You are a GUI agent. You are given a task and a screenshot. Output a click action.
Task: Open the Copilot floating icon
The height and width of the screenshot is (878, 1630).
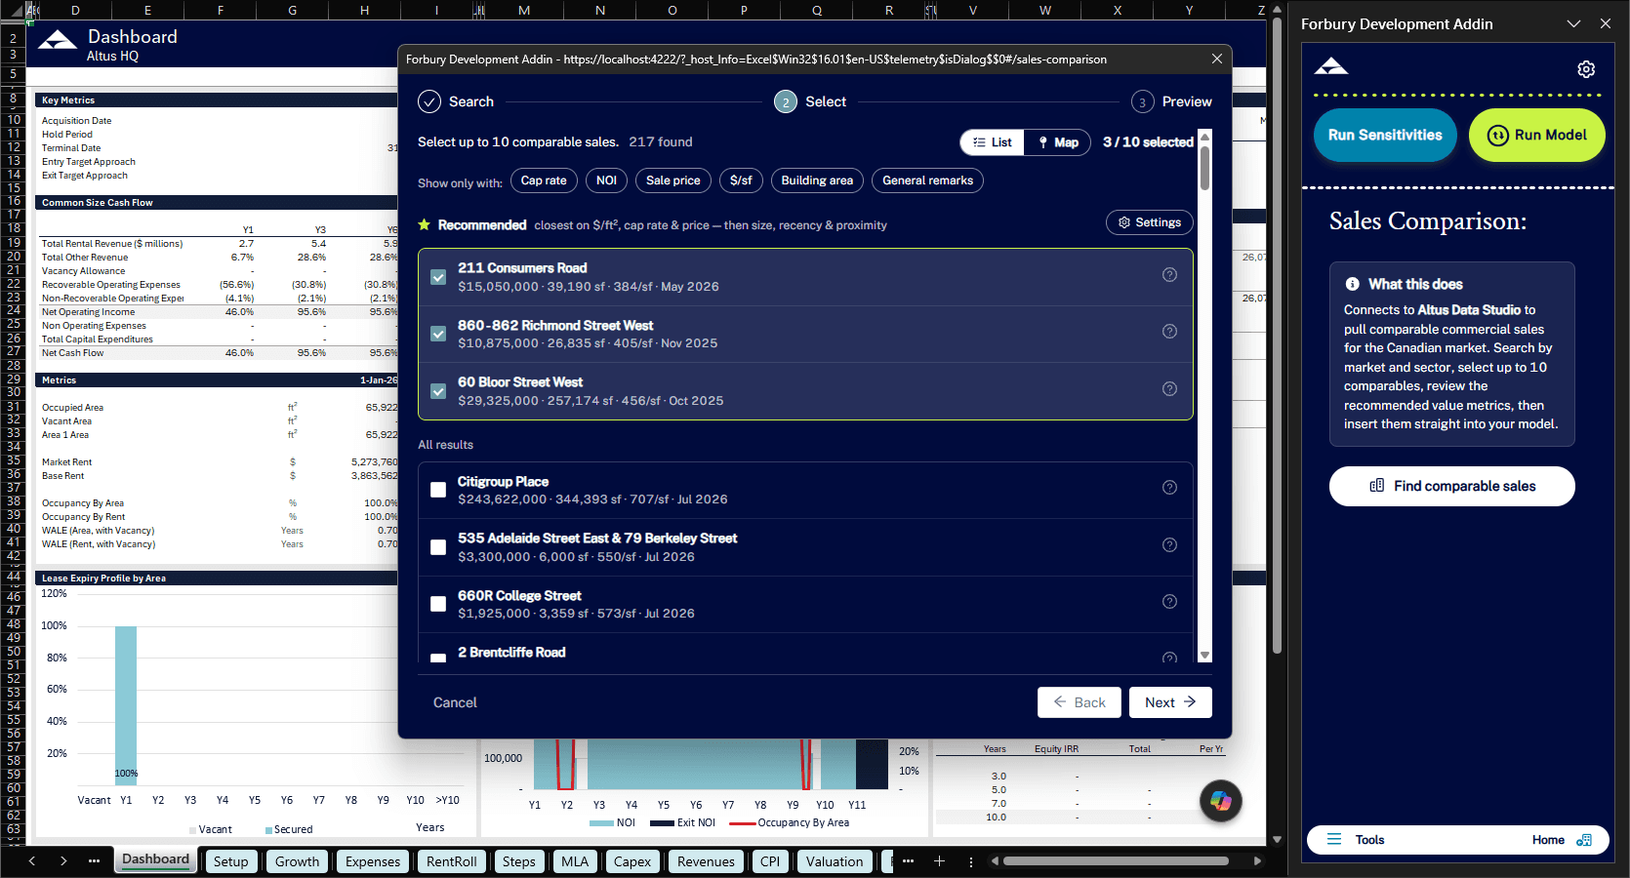1220,801
